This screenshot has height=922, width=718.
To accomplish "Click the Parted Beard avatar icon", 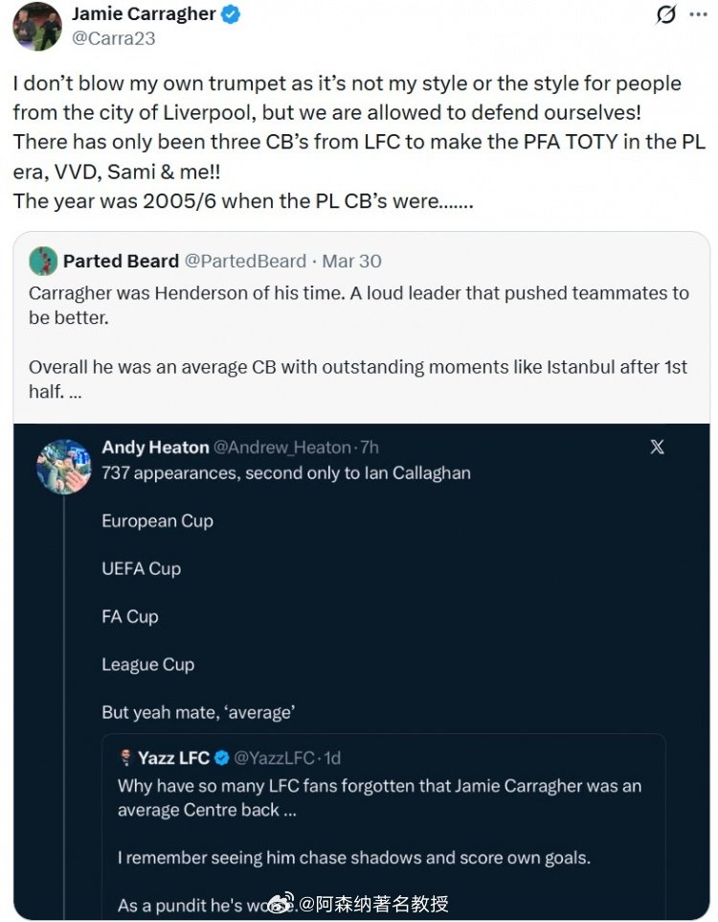I will point(43,261).
